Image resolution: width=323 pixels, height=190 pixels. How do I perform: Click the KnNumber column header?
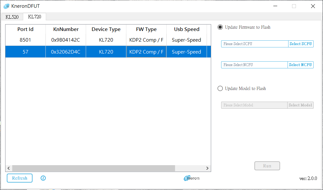point(66,29)
